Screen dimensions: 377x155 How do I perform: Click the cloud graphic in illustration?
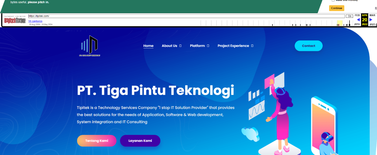pos(251,134)
